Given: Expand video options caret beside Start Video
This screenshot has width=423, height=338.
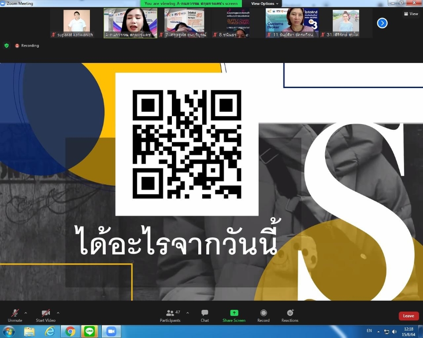Looking at the screenshot, I should (x=58, y=313).
